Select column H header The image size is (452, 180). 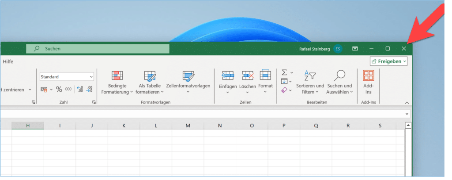point(28,126)
